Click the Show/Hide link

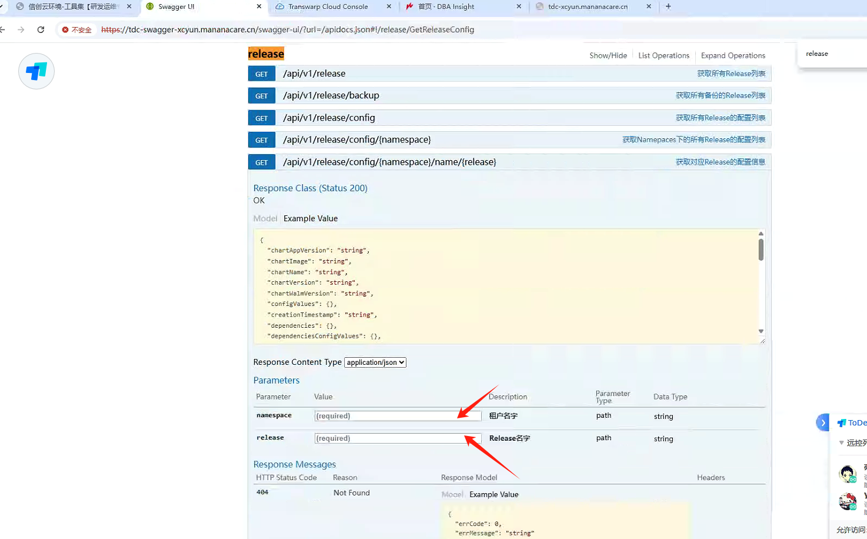click(608, 55)
